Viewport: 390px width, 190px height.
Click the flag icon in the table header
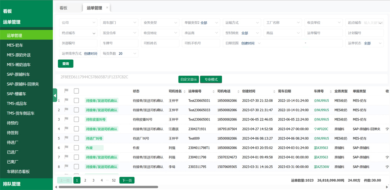pos(66,91)
